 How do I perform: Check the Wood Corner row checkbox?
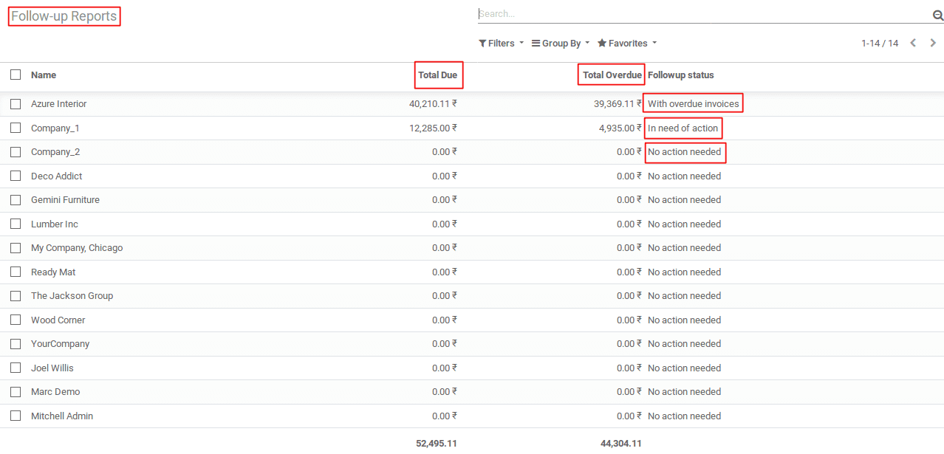pos(16,320)
